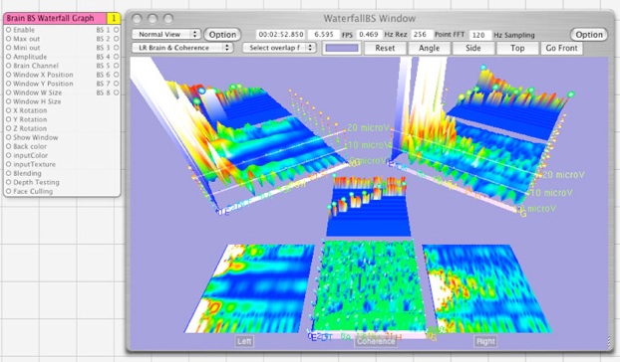Click the Point FFT value field showing 256
The image size is (620, 362).
coord(422,34)
